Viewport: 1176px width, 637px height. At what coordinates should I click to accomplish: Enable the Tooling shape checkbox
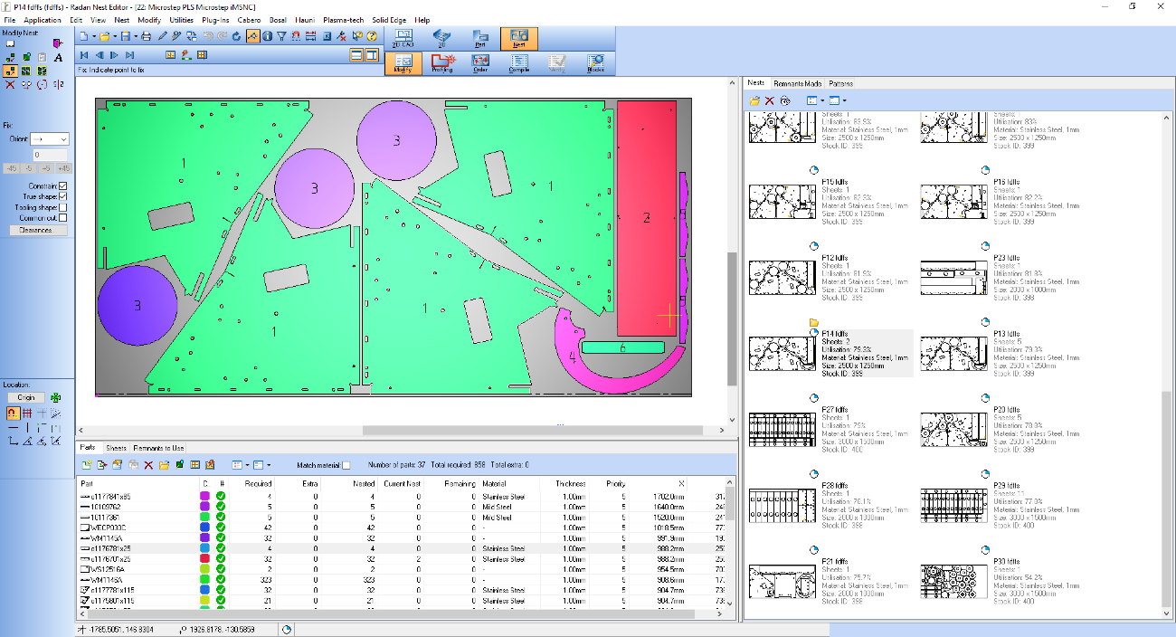tap(62, 207)
